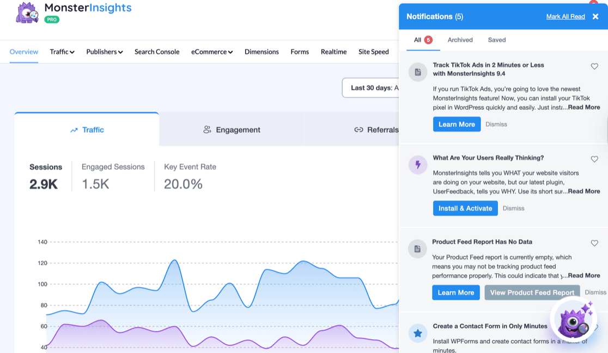The width and height of the screenshot is (608, 353).
Task: Click 'Product Feed Report Has No Data' title
Action: coord(482,242)
